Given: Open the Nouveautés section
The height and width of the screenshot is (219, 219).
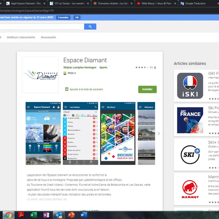Looking at the screenshot, I should point(49,37).
